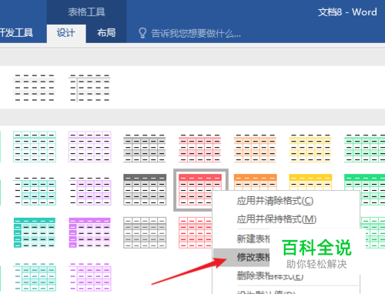Switch to the 布局 tab
385x294 pixels.
click(x=106, y=33)
